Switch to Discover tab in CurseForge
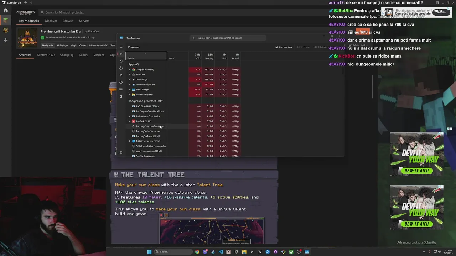The image size is (456, 256). (x=51, y=21)
